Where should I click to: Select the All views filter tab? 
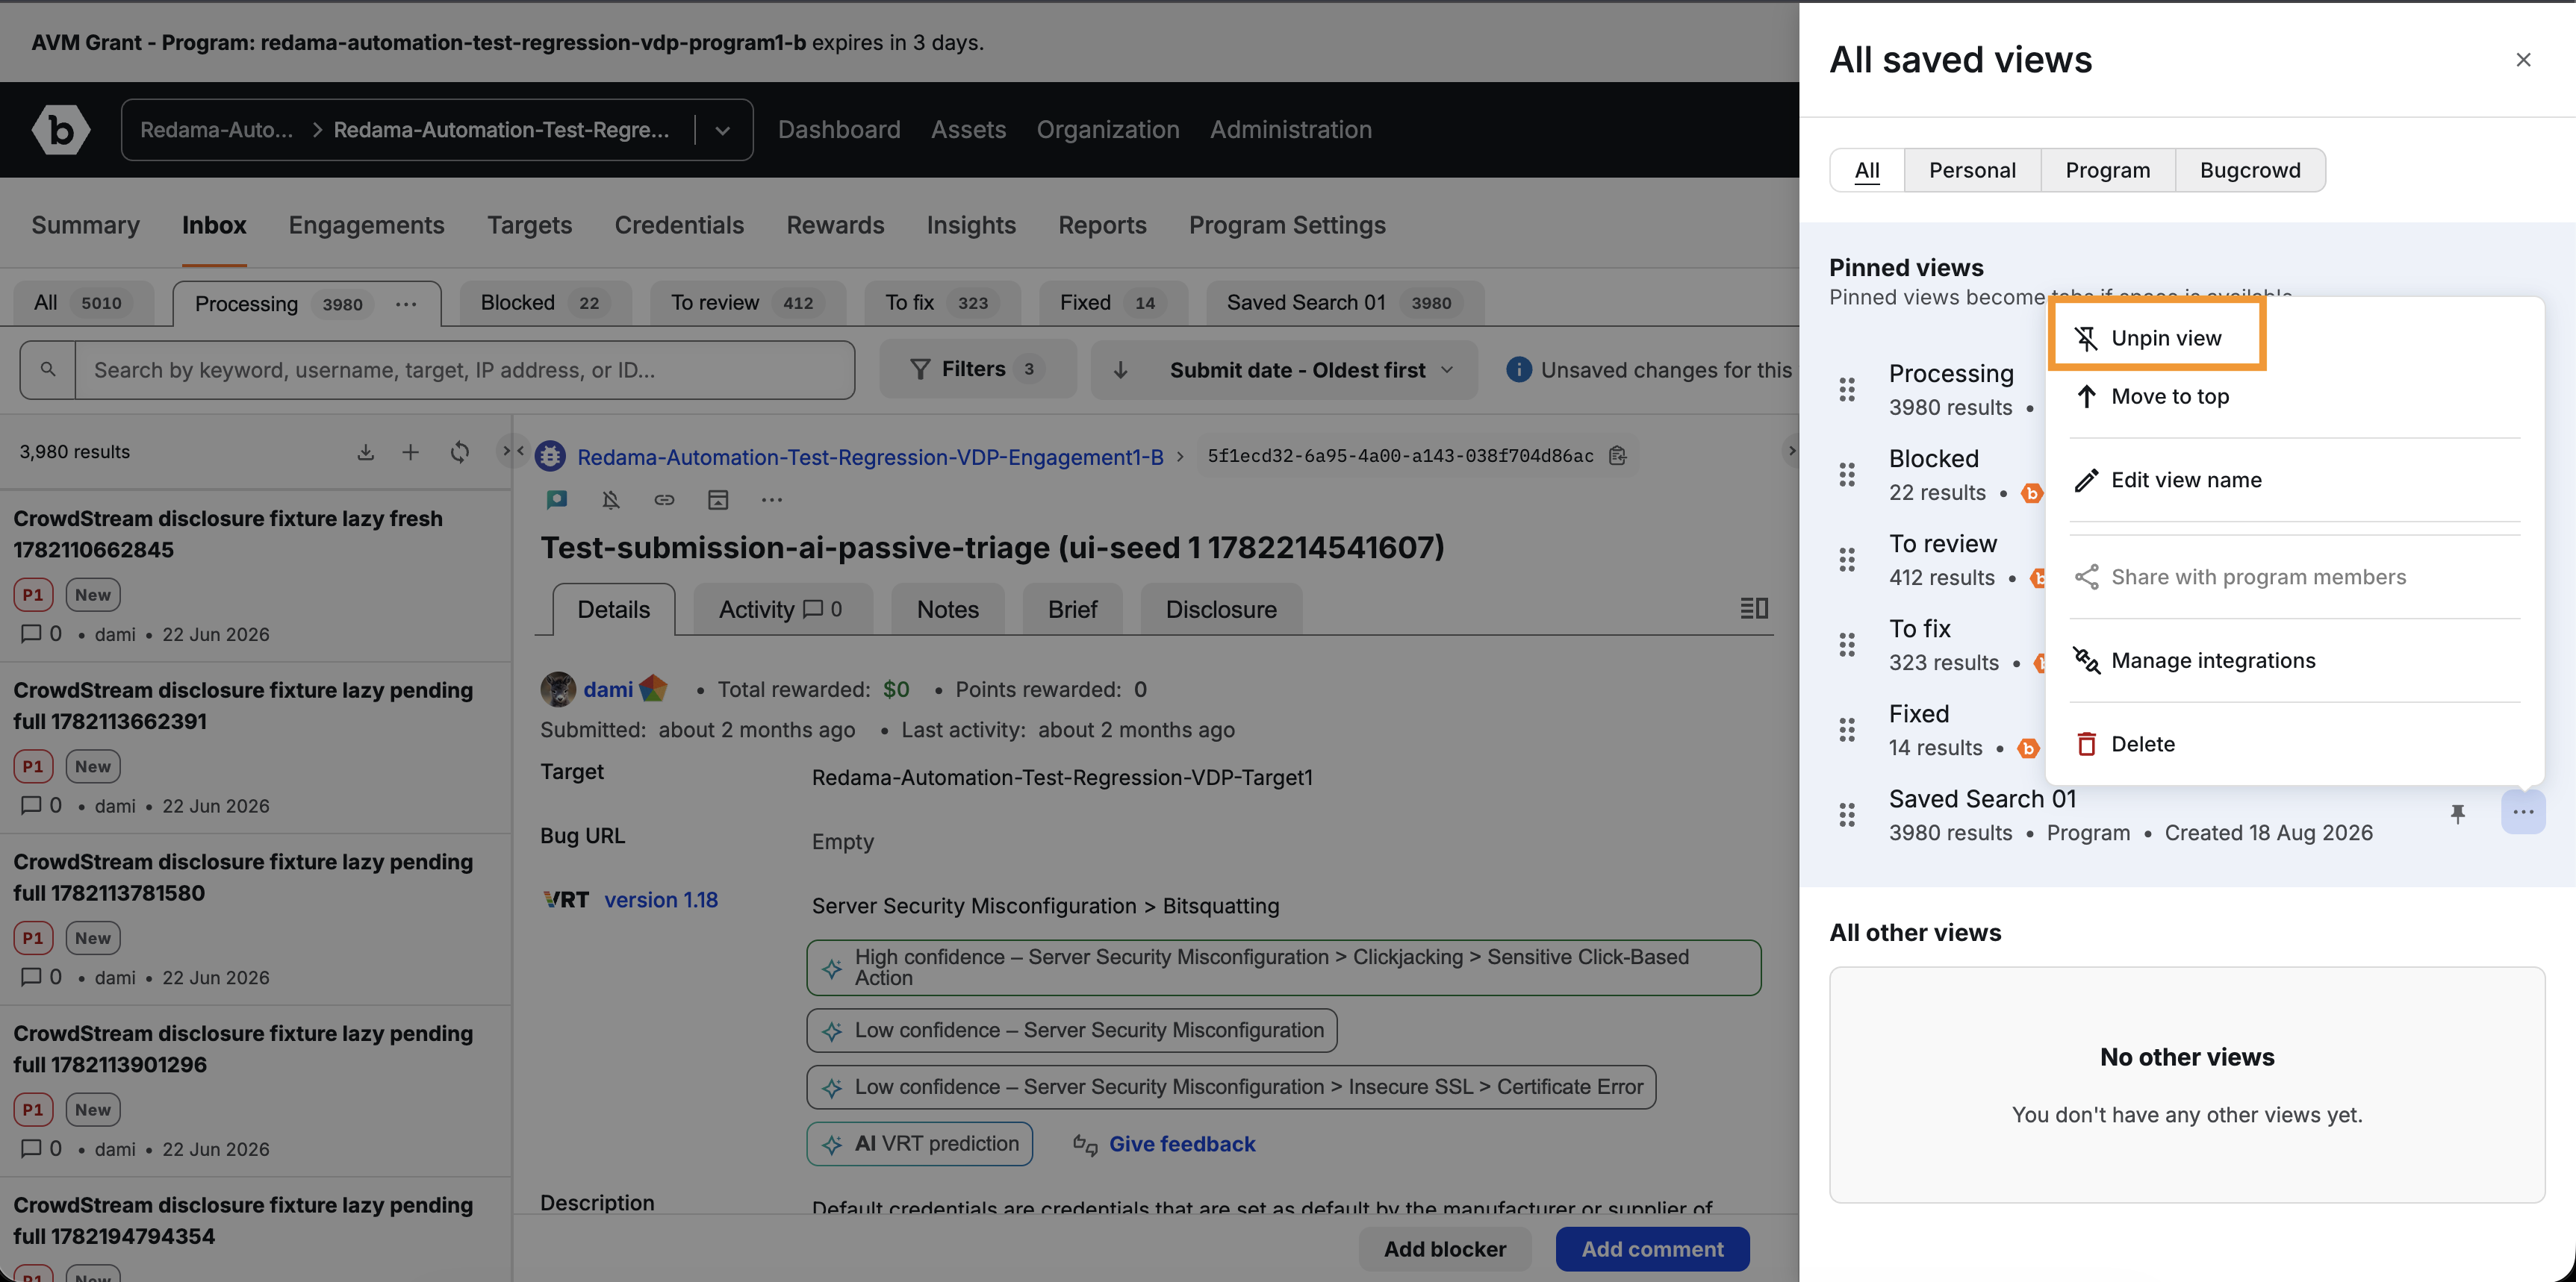click(x=1867, y=170)
